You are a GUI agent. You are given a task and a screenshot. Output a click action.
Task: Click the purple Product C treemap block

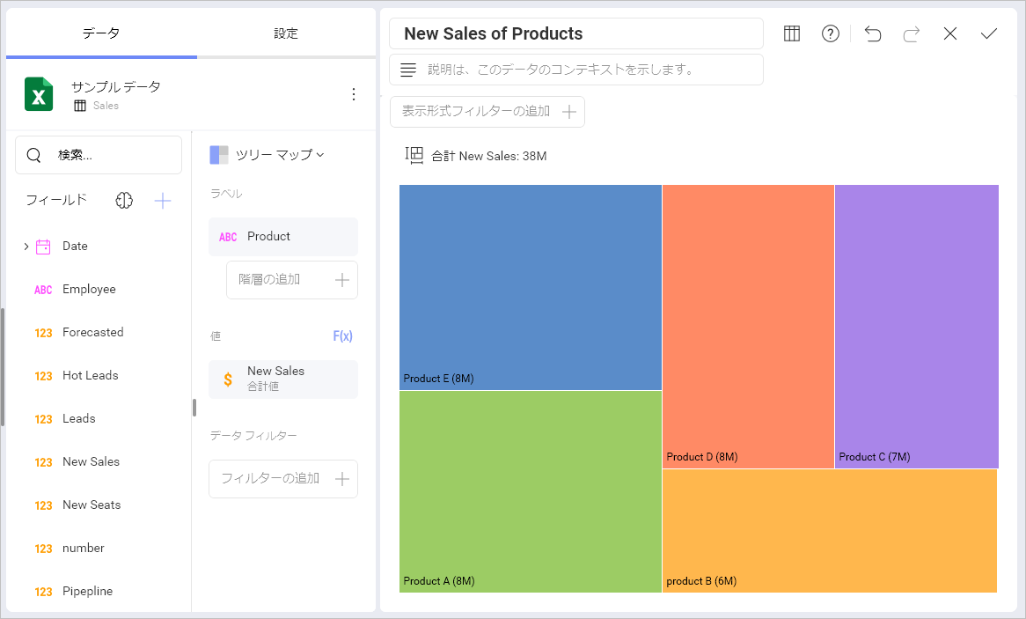[916, 326]
